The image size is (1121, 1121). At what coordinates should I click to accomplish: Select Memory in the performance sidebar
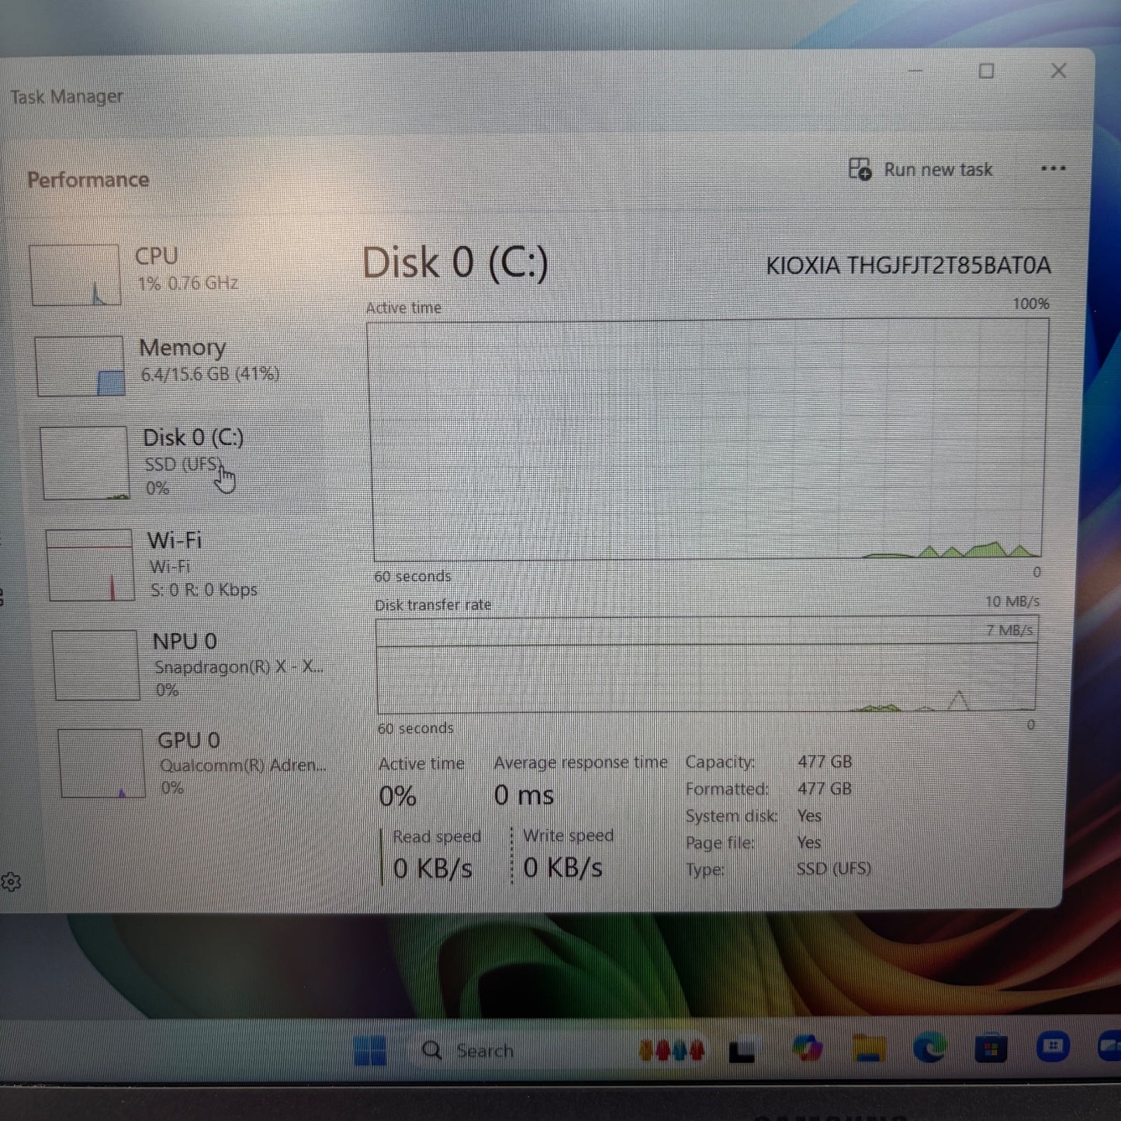tap(182, 361)
